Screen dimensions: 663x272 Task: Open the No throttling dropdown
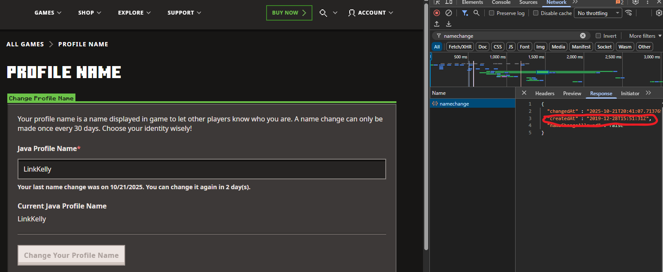click(x=598, y=13)
